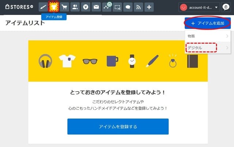Click the T-shirt illustration in yellow banner
This screenshot has width=234, height=147.
67,61
